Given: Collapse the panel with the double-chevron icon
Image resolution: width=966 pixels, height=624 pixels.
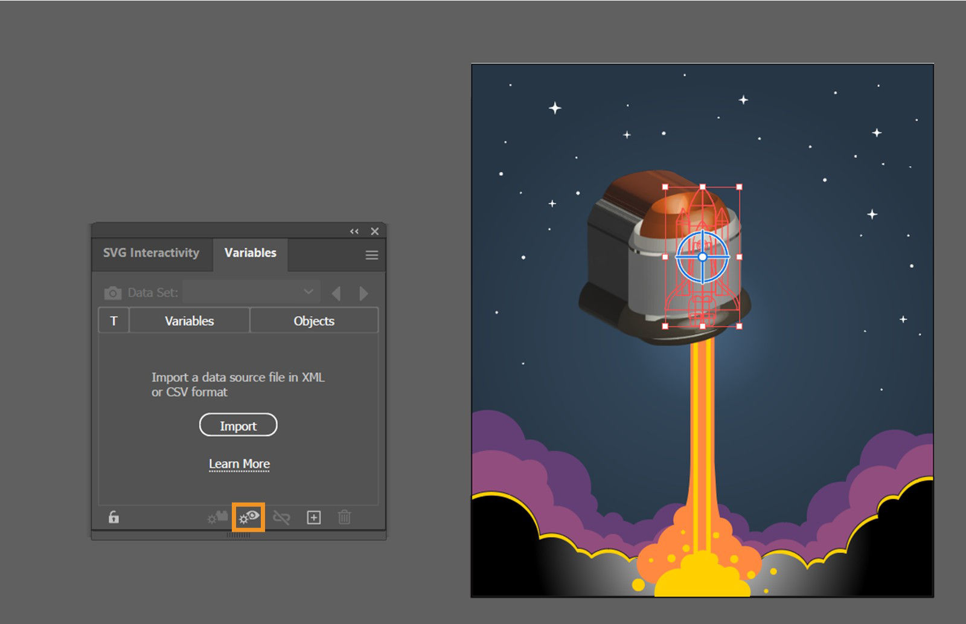Looking at the screenshot, I should click(354, 231).
